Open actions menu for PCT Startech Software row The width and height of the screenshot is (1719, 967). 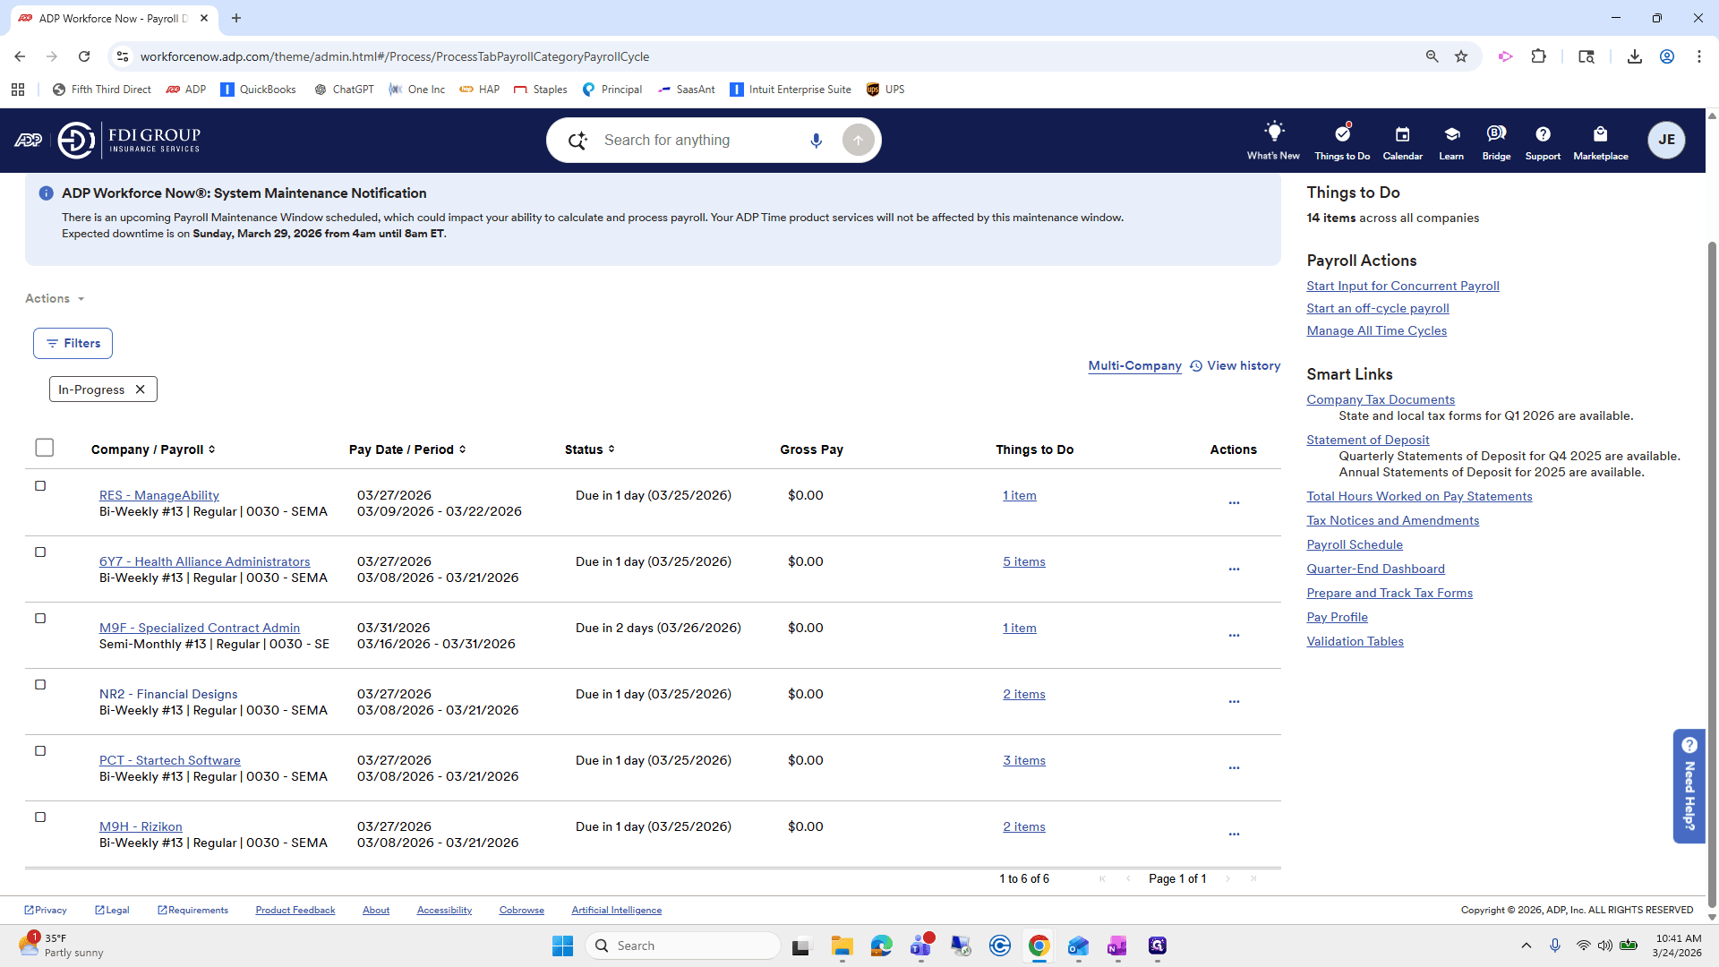pyautogui.click(x=1234, y=768)
